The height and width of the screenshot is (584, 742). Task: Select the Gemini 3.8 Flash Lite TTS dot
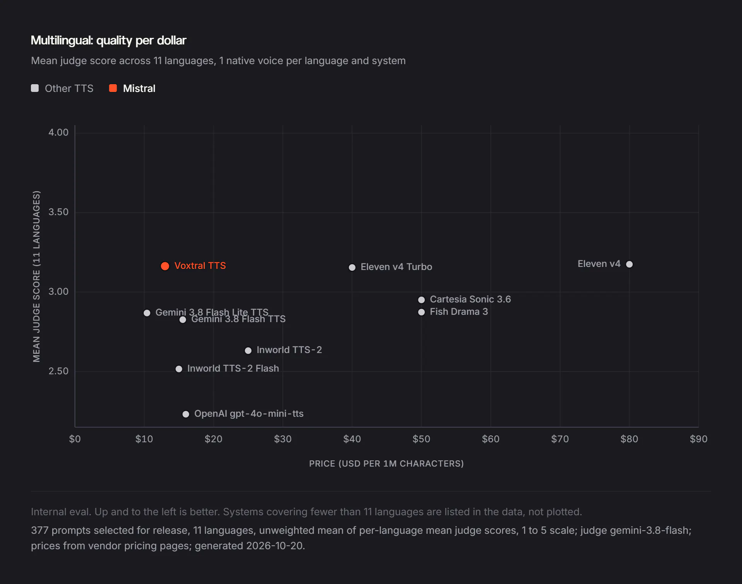[x=147, y=313]
